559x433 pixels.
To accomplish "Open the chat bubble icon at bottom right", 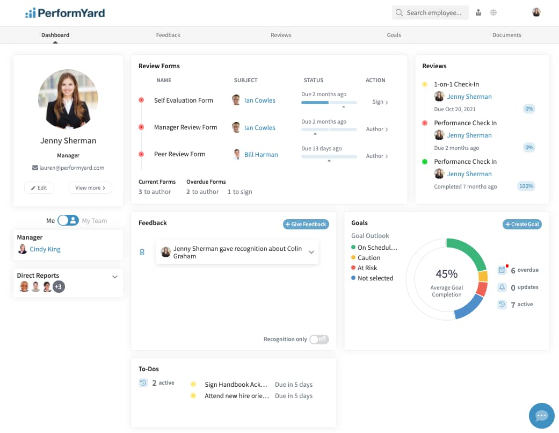I will (541, 415).
